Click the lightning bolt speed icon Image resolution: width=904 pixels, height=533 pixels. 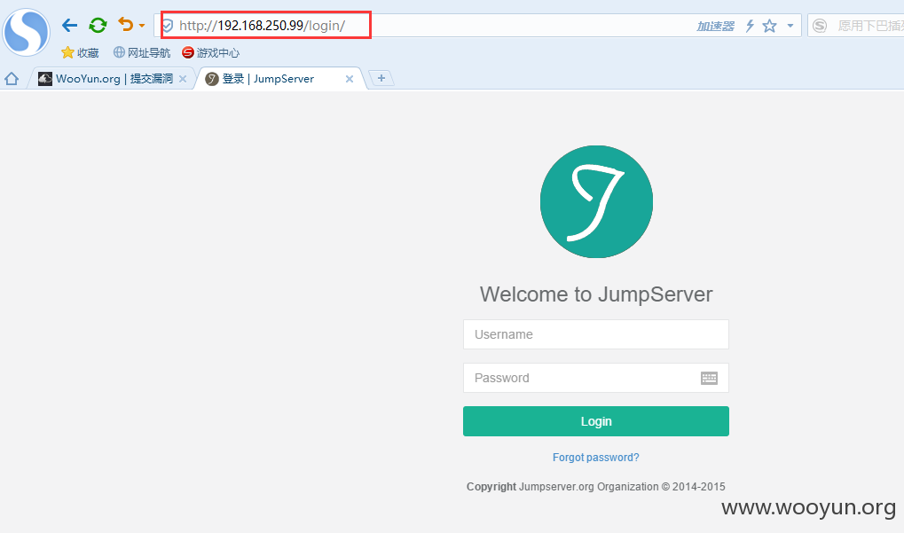coord(750,26)
